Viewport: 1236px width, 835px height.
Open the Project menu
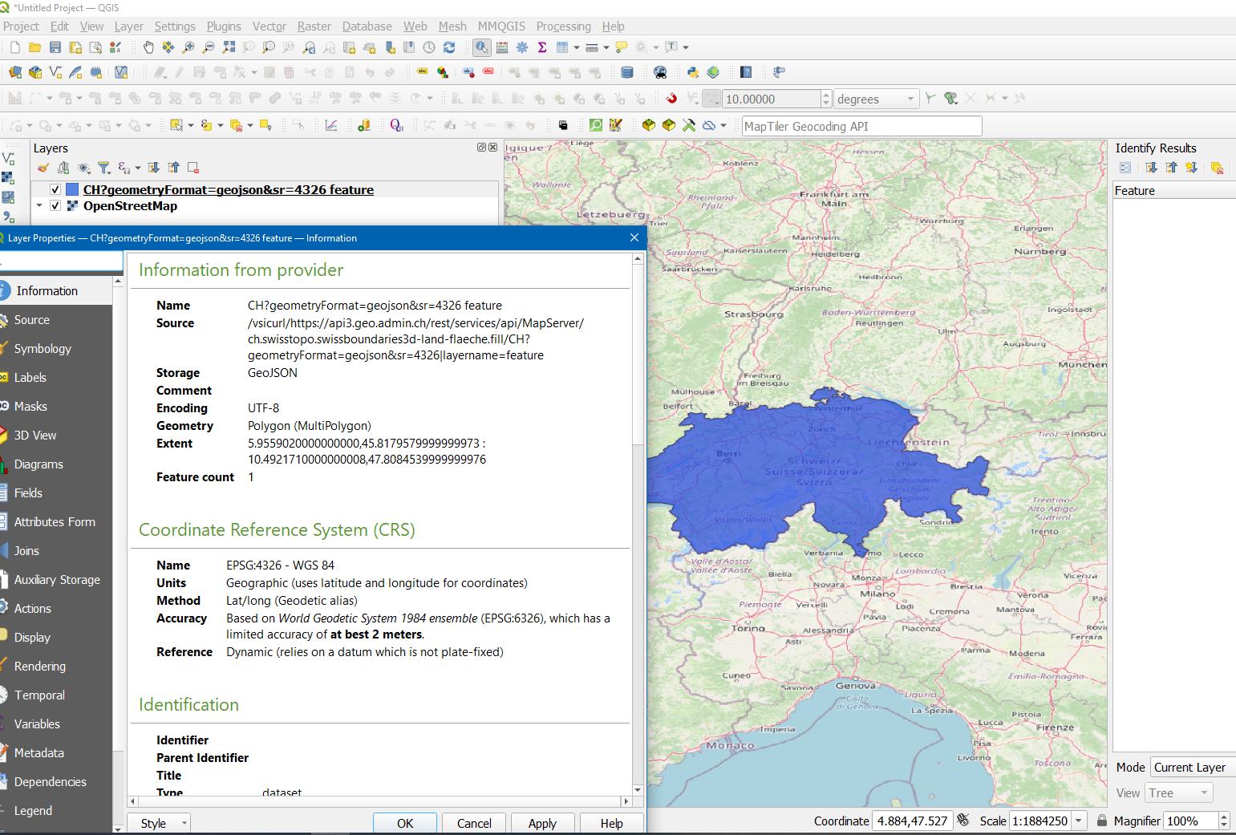[21, 26]
